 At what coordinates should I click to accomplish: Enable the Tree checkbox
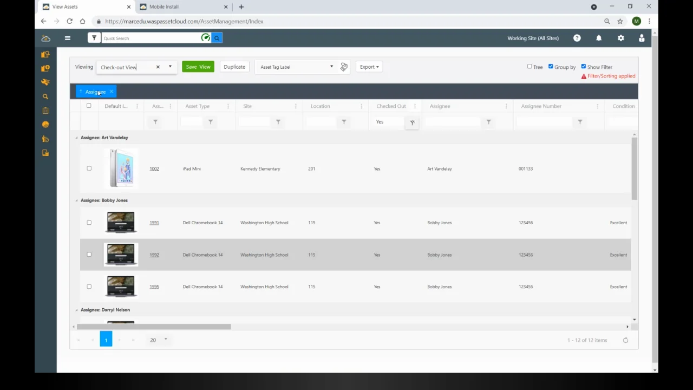(529, 67)
